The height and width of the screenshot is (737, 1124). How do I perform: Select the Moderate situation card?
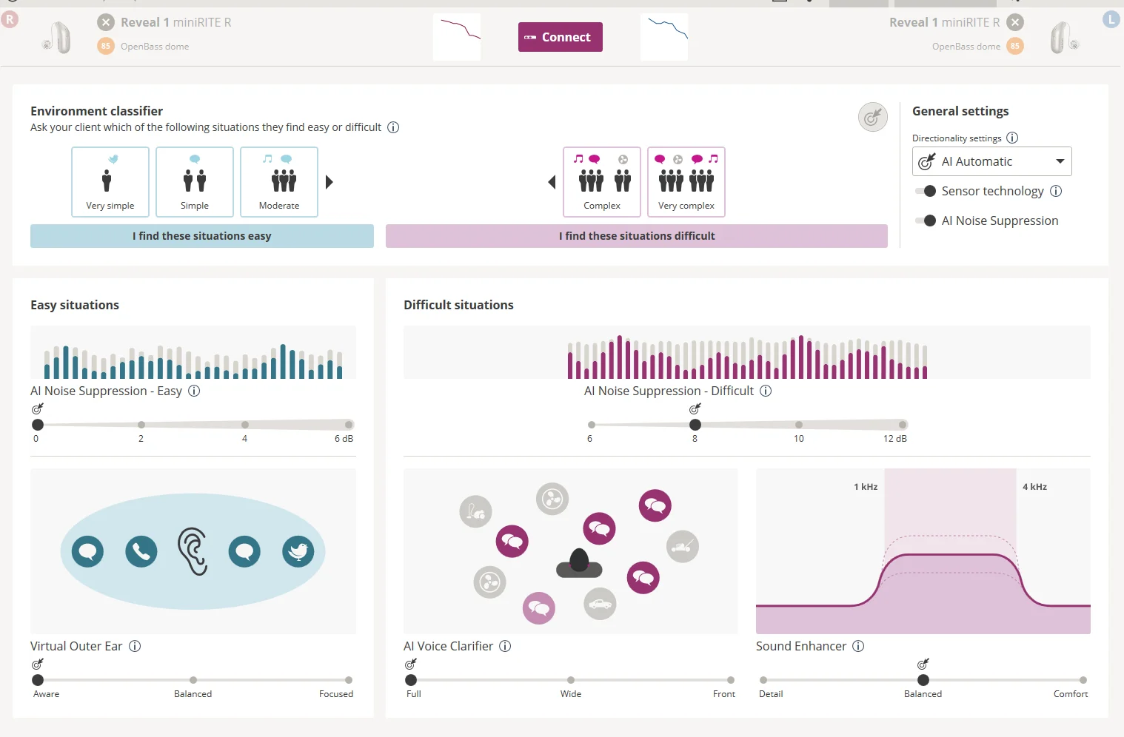(x=279, y=182)
